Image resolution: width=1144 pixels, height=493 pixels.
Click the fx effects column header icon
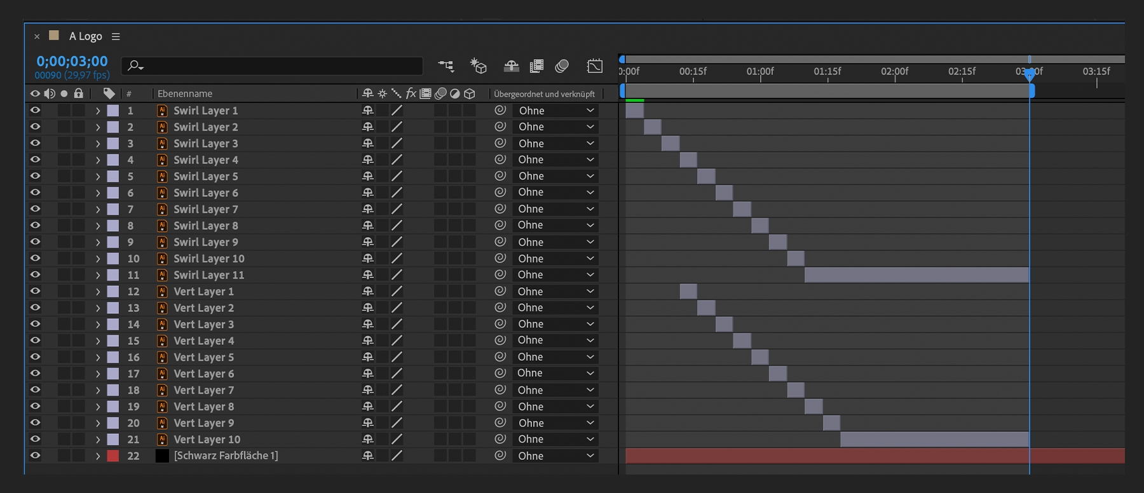click(411, 93)
